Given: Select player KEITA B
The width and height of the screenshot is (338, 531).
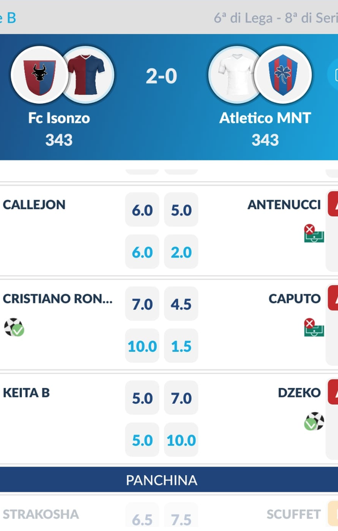Looking at the screenshot, I should [x=26, y=392].
